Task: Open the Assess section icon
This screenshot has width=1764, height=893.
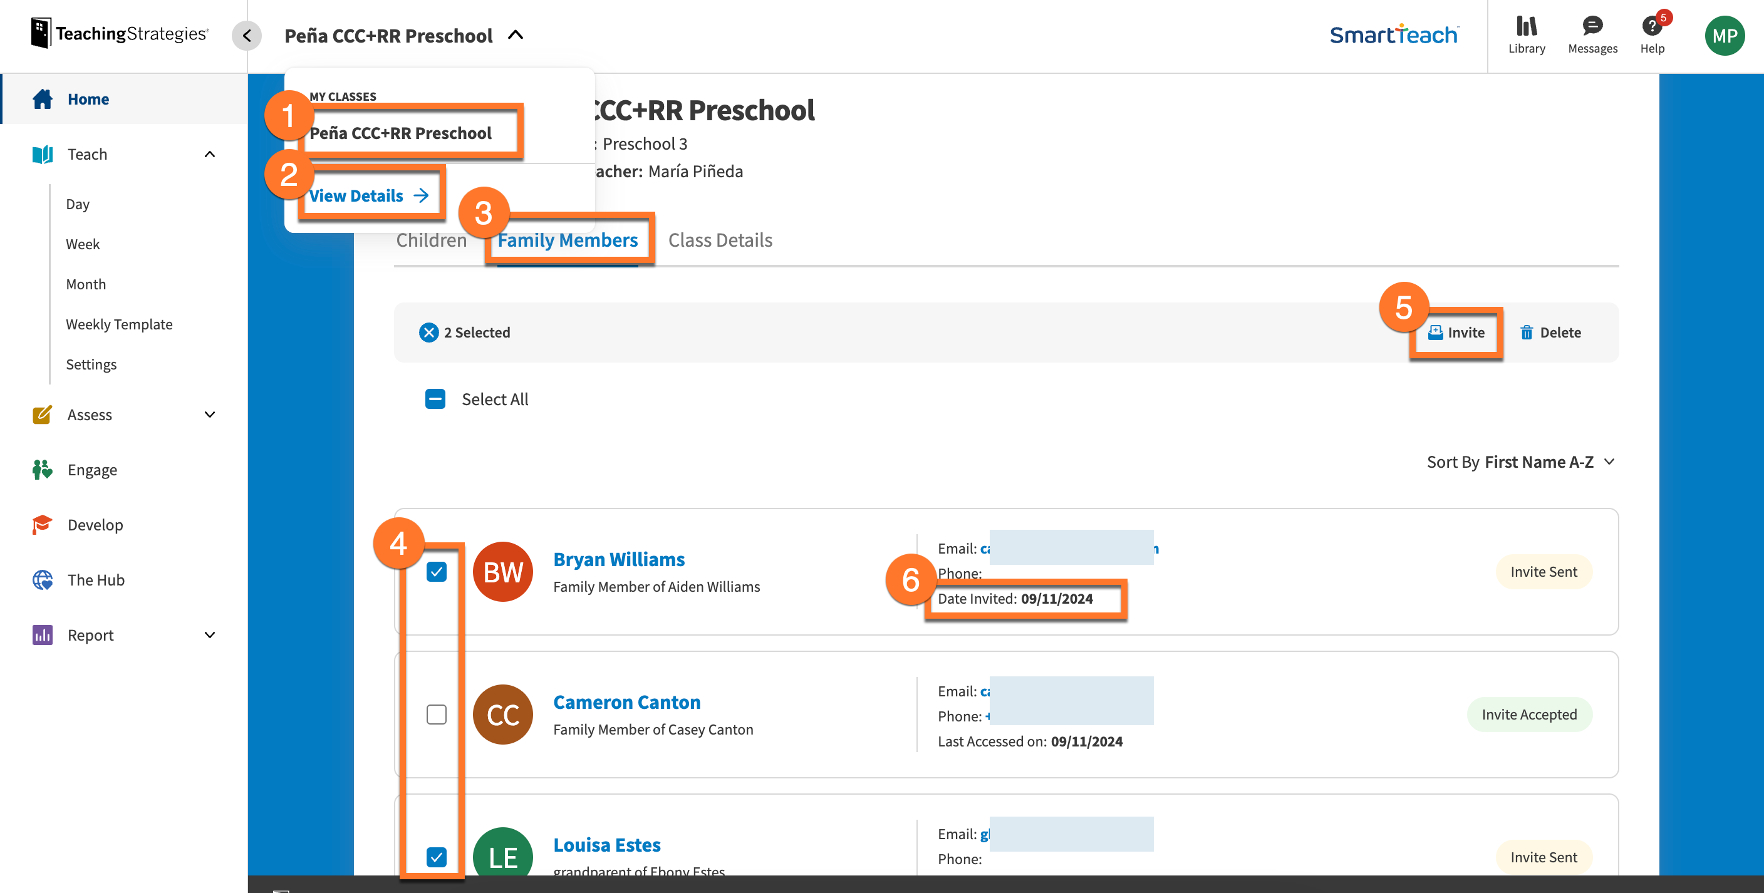Action: click(42, 415)
